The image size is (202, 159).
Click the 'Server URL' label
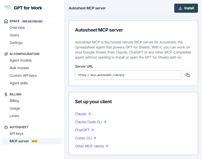84,66
